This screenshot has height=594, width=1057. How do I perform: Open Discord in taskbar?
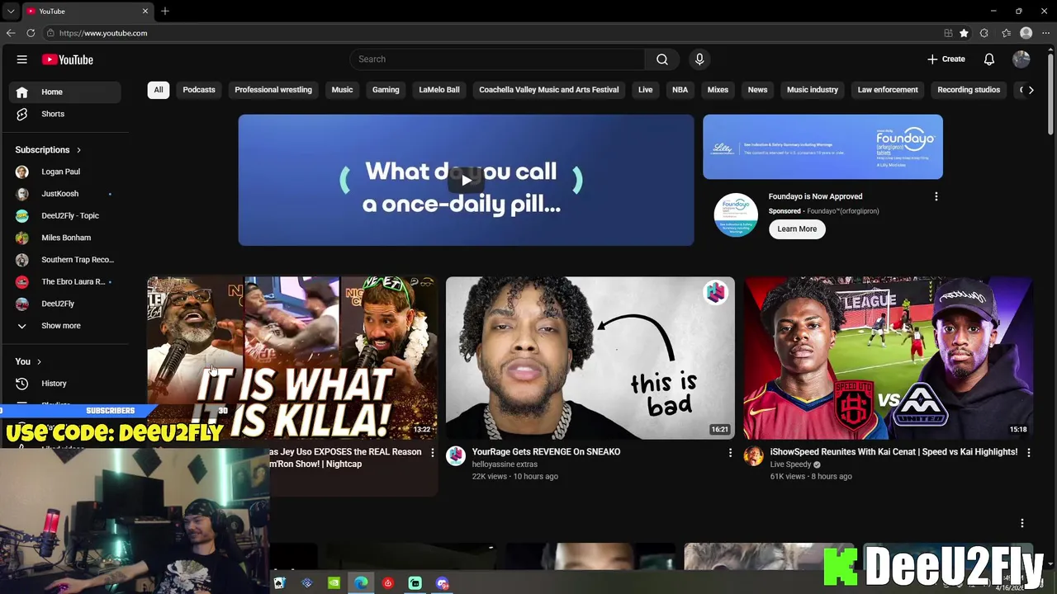point(443,583)
